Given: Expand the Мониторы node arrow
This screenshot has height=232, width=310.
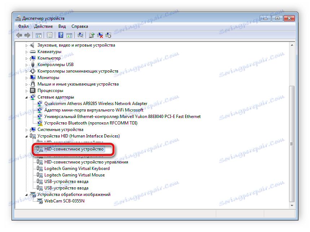Looking at the screenshot, I should [x=26, y=78].
